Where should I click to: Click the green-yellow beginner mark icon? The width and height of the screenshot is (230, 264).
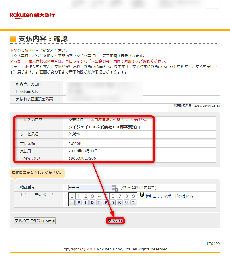[142, 195]
